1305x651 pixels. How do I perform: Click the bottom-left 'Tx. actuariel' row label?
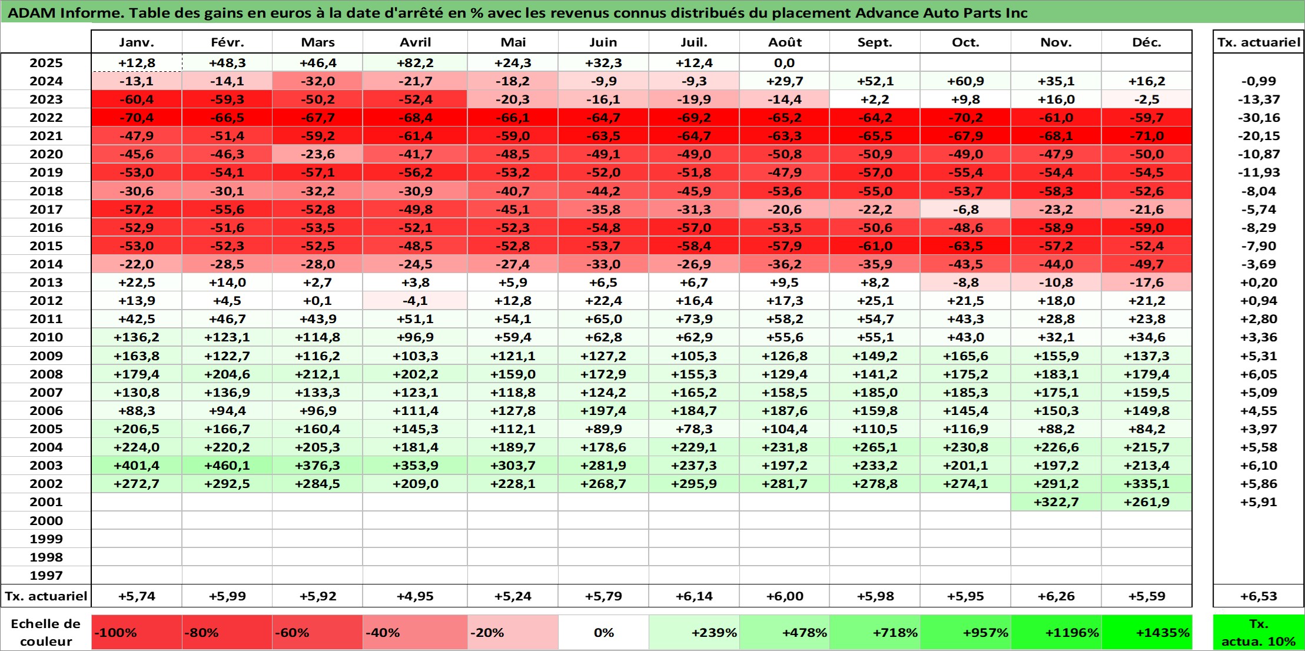click(46, 596)
